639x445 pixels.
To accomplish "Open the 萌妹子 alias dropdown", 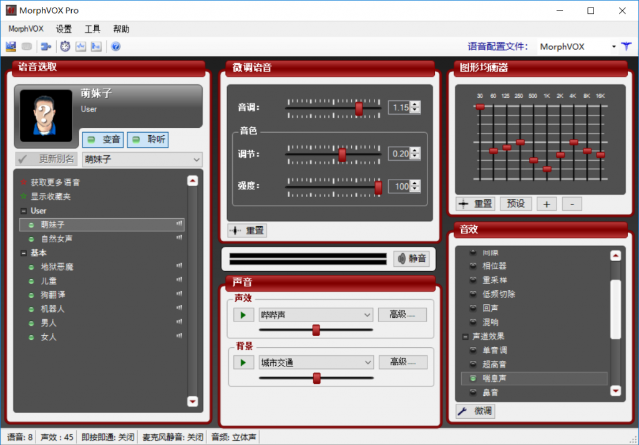I will click(197, 160).
